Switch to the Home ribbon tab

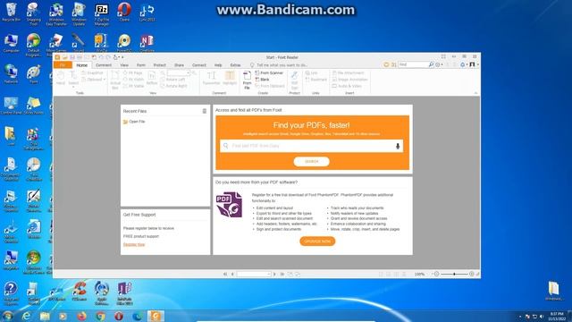(81, 65)
